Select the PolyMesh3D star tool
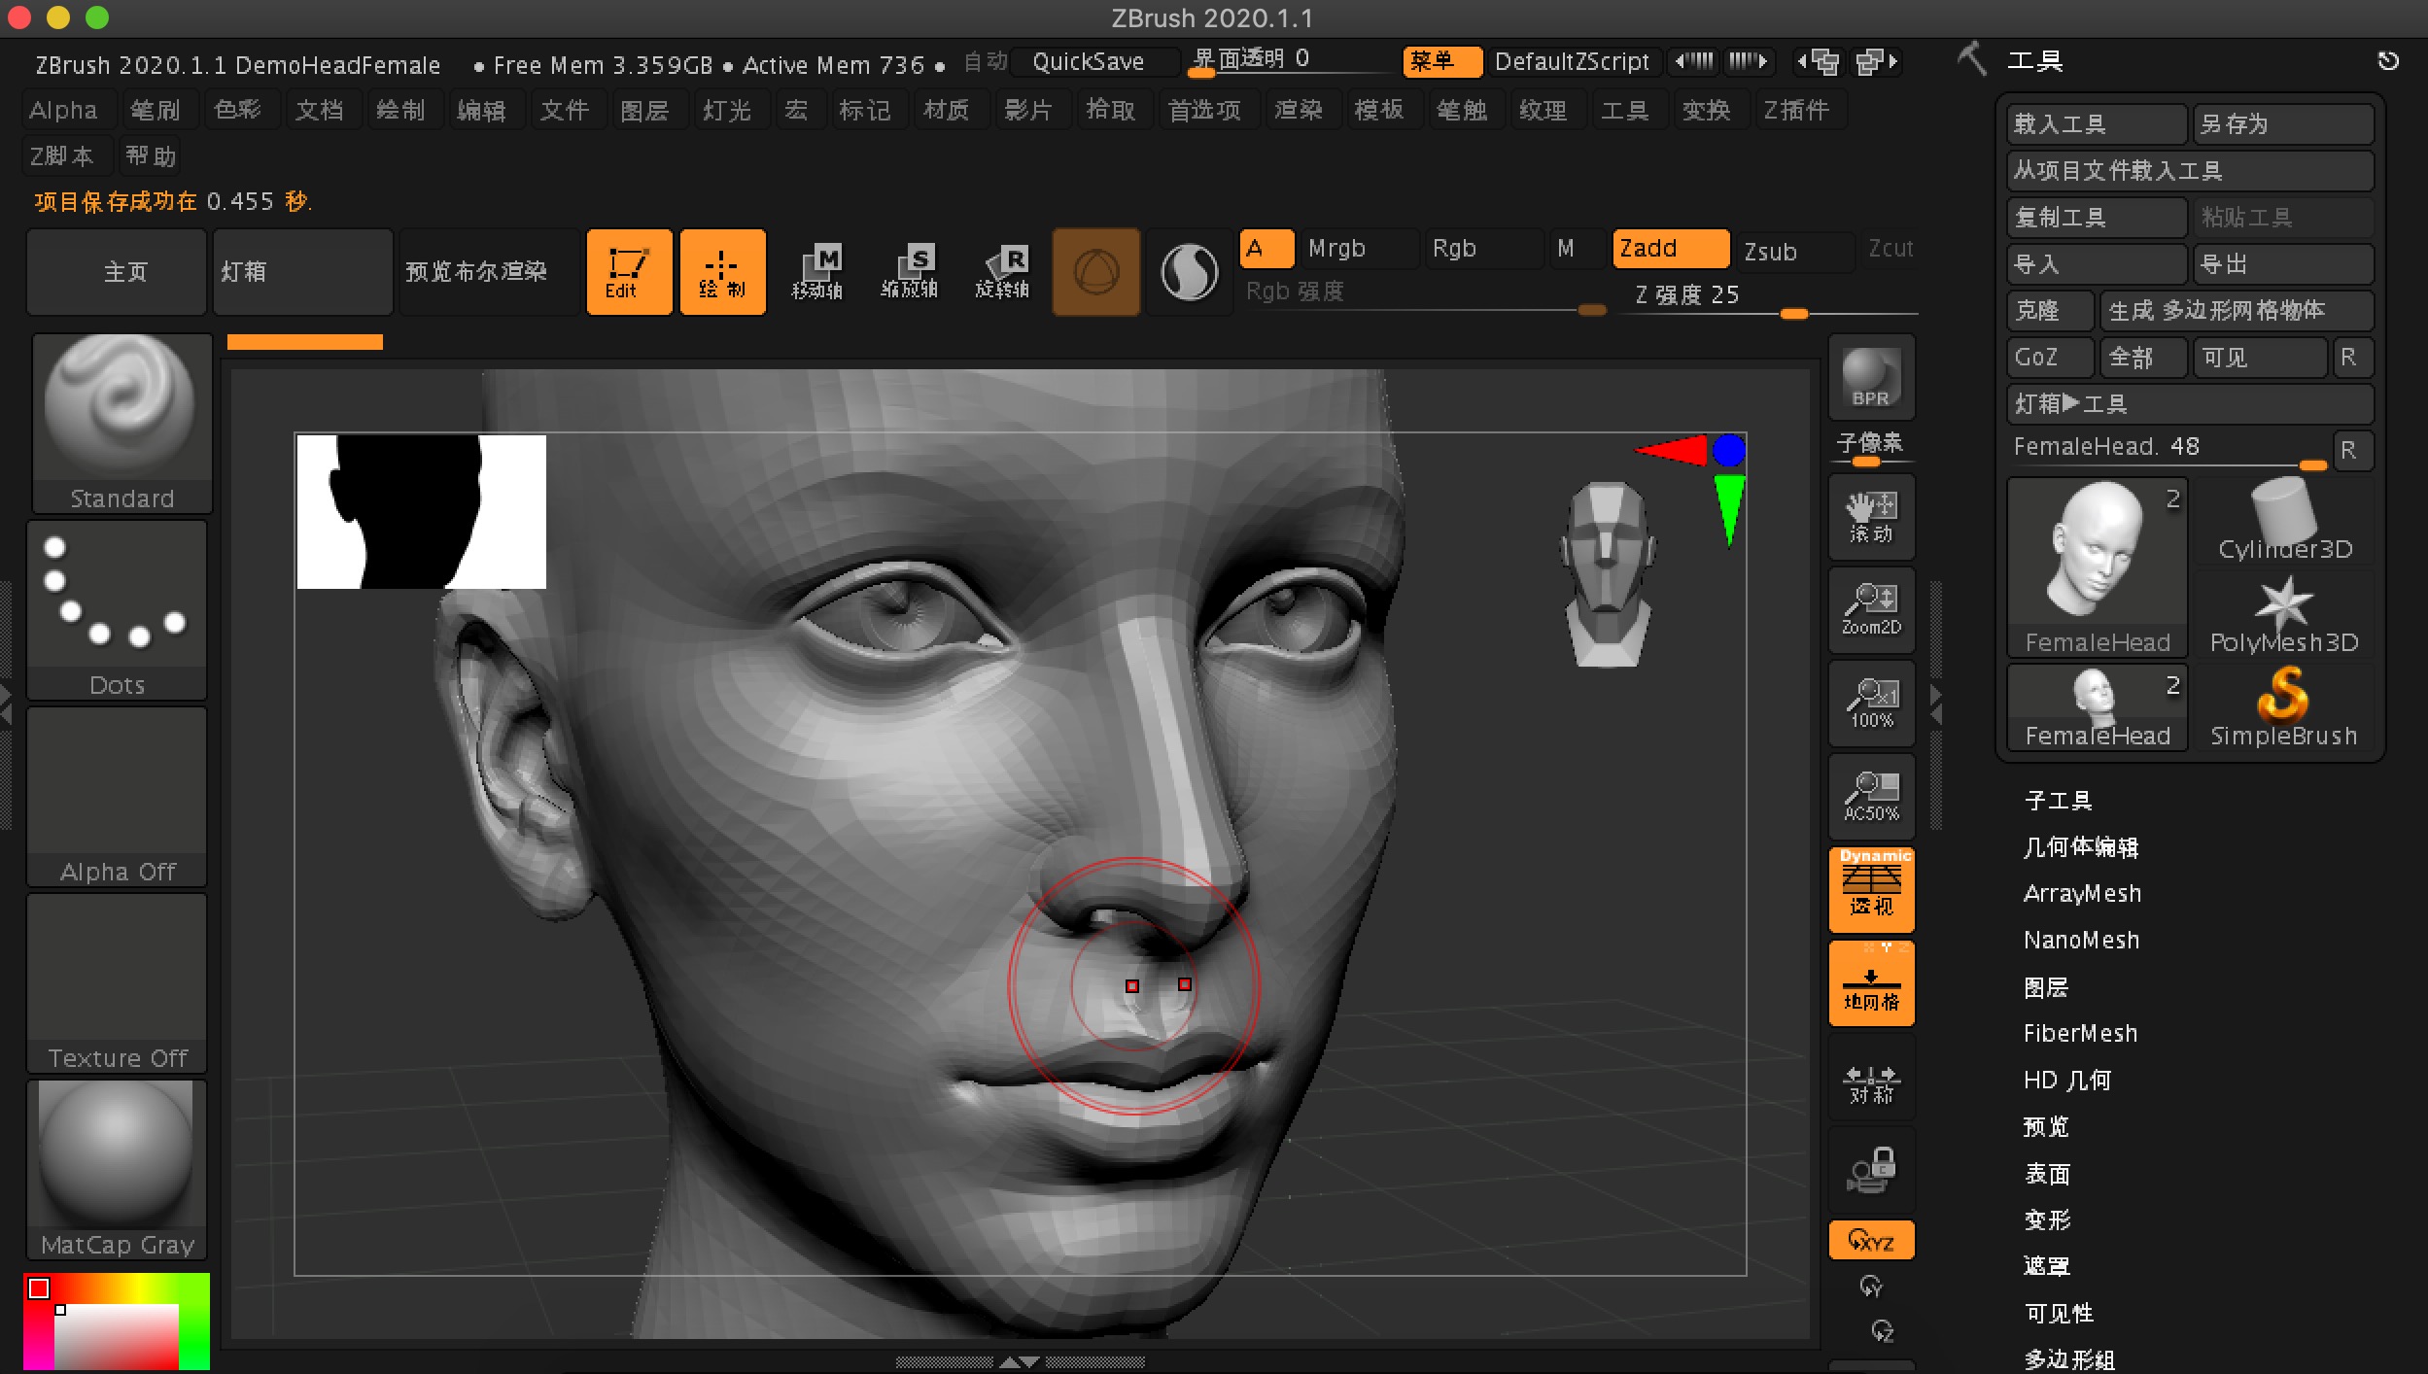The height and width of the screenshot is (1374, 2428). click(2284, 616)
